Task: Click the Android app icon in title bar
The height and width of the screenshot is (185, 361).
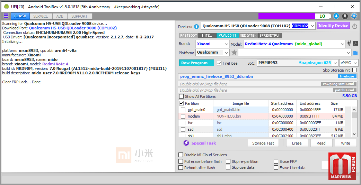Action: tap(7, 7)
